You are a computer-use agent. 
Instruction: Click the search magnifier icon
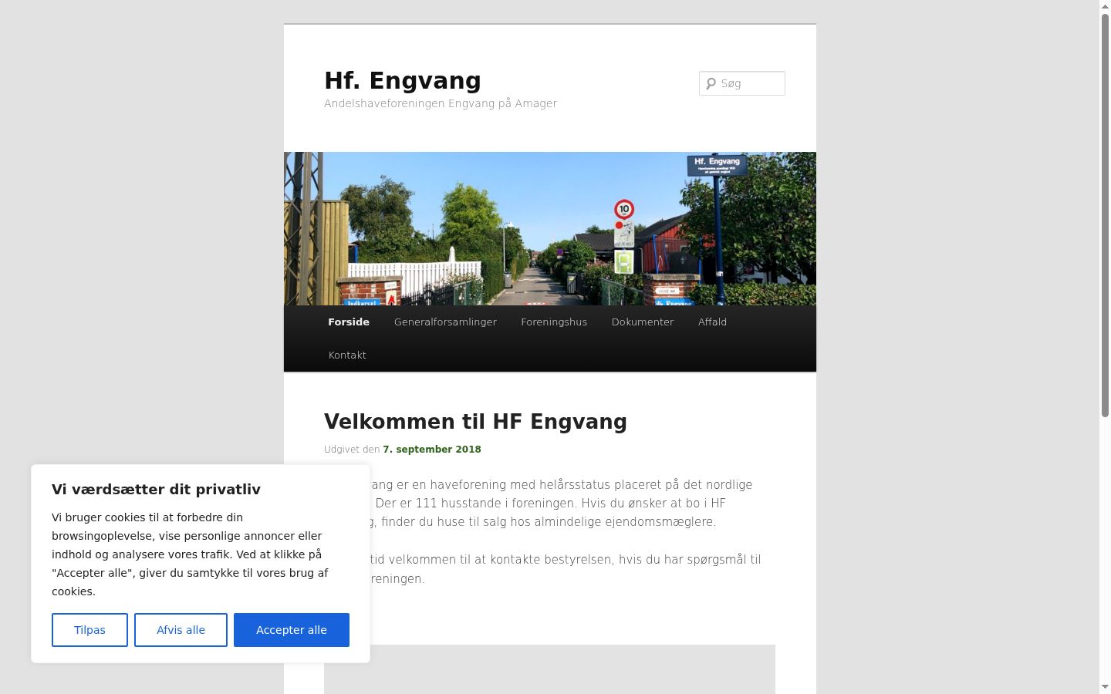coord(711,83)
